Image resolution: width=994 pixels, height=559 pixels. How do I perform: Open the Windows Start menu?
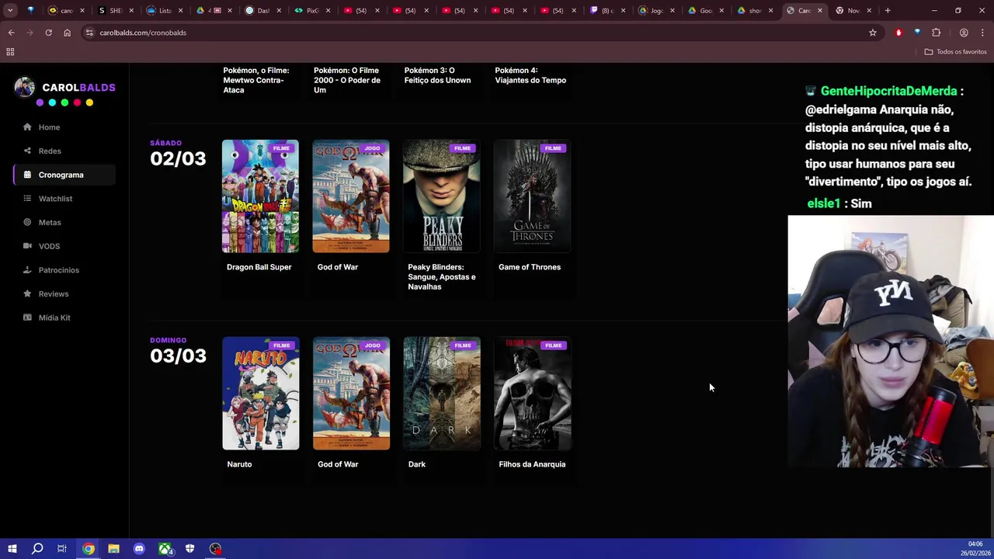pos(12,549)
